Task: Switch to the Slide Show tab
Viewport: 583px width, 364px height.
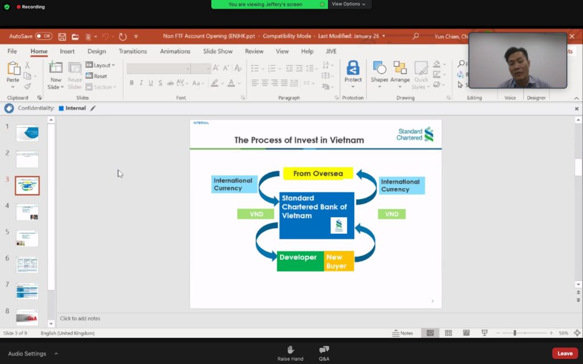Action: tap(217, 51)
